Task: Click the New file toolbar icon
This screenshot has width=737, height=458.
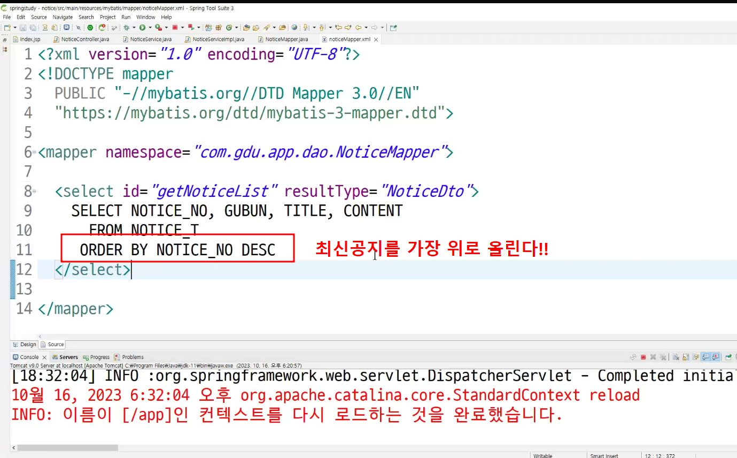Action: (7, 27)
